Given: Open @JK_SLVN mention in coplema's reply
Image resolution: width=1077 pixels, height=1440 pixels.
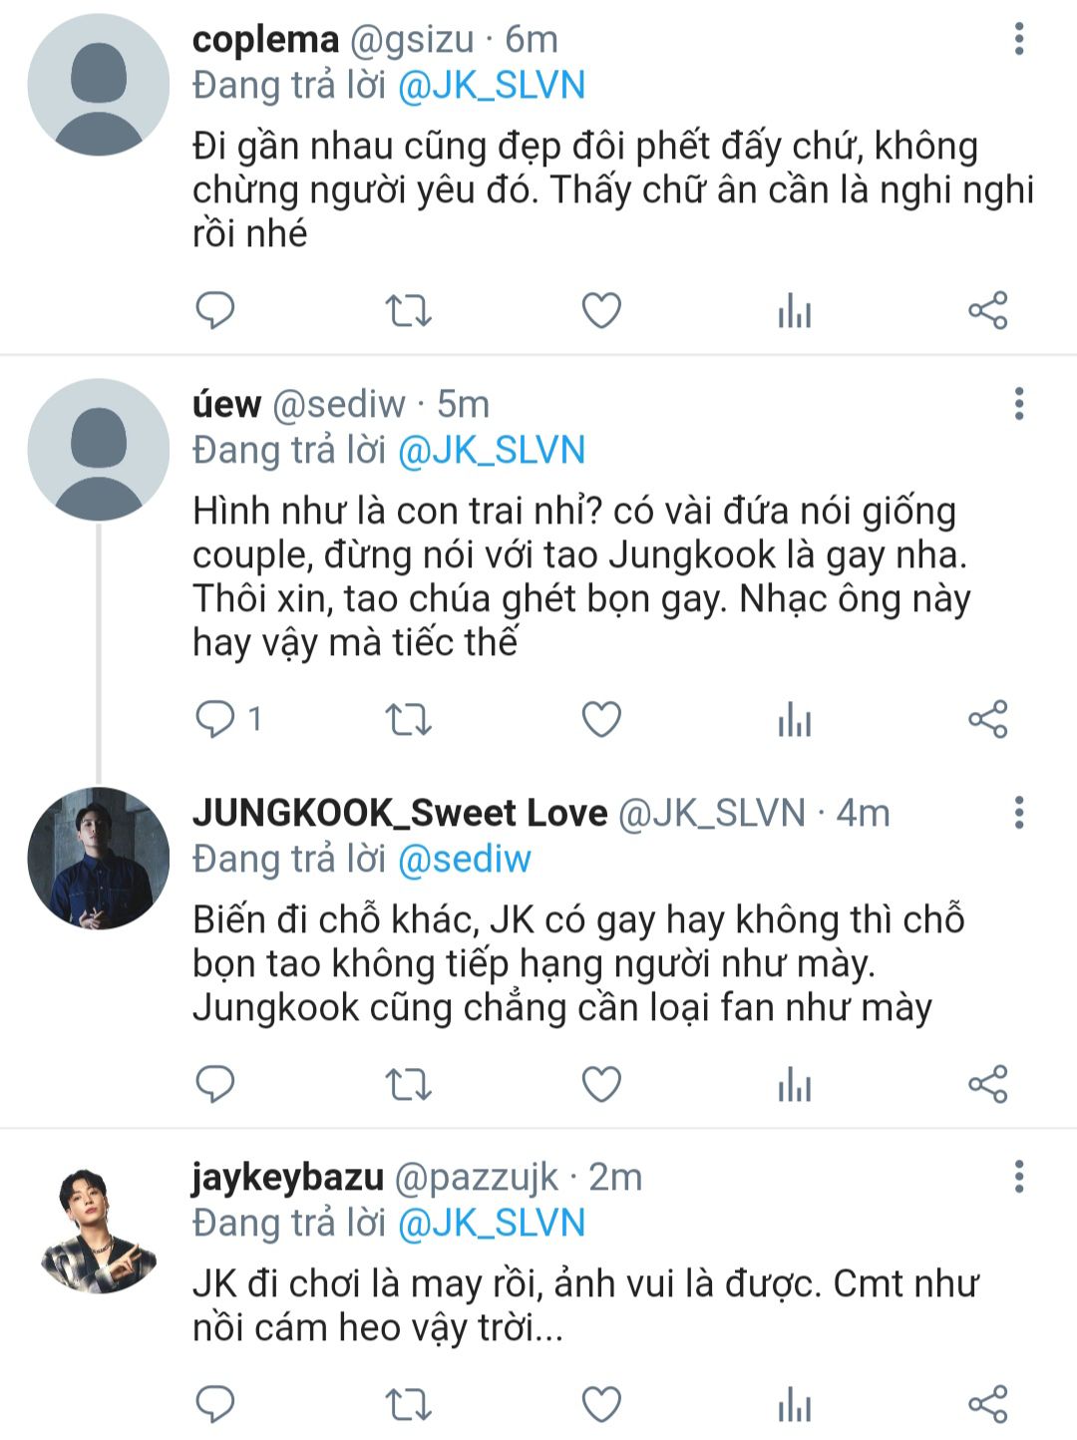Looking at the screenshot, I should tap(491, 86).
